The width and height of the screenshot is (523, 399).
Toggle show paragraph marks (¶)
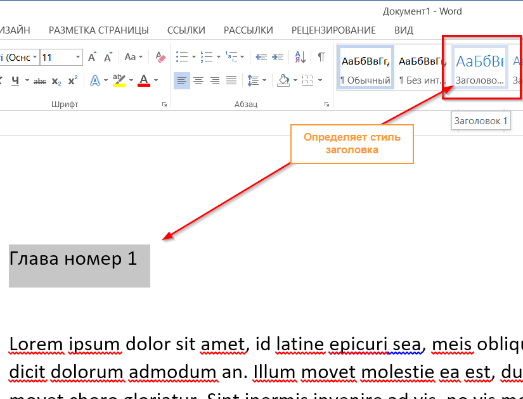[x=322, y=57]
